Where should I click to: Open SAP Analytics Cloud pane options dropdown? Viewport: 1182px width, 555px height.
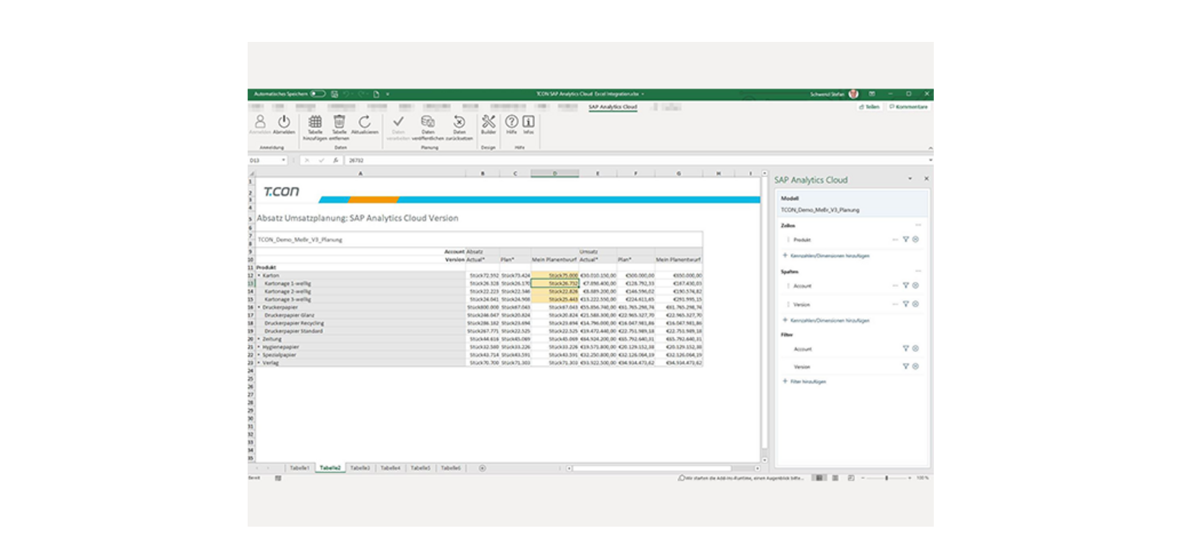tap(910, 178)
